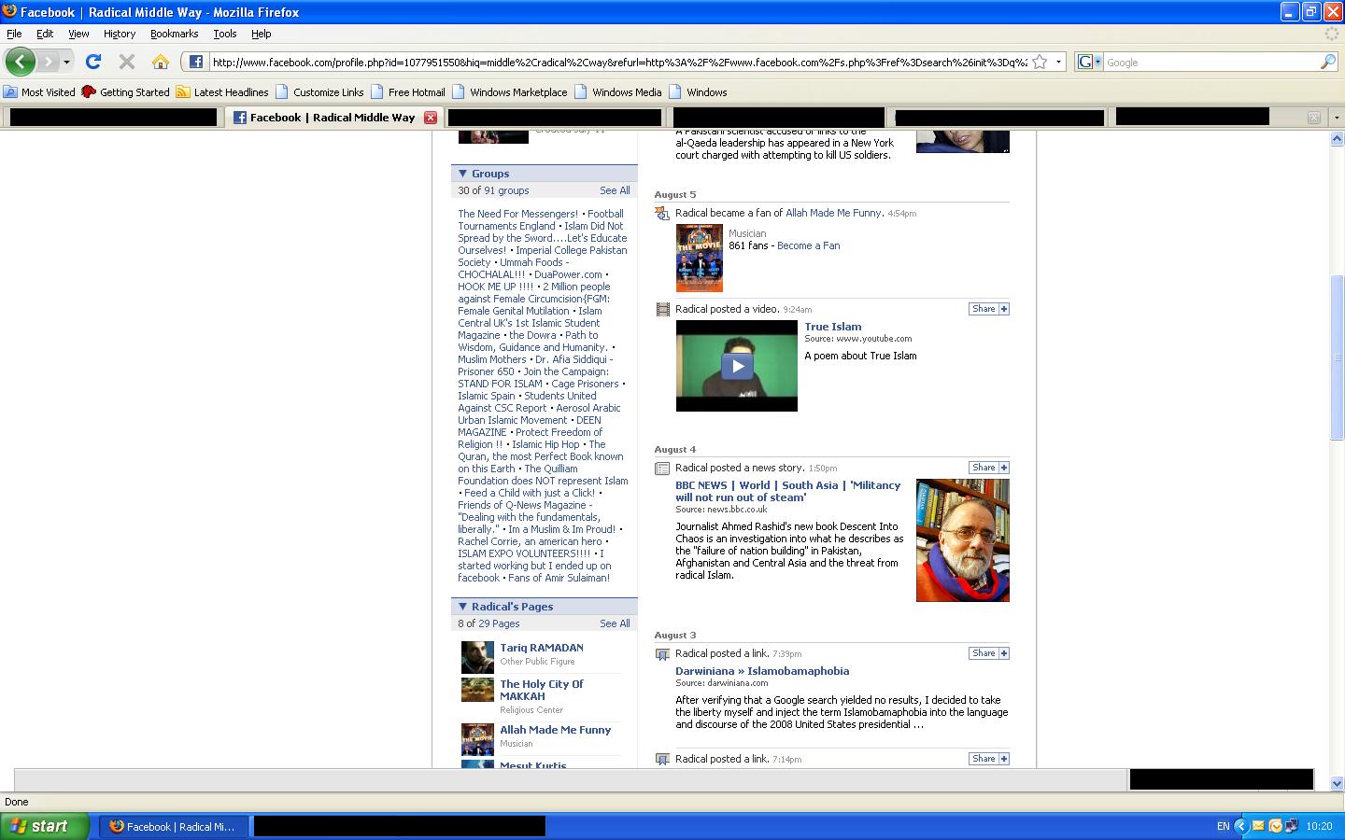Image resolution: width=1345 pixels, height=840 pixels.
Task: Open the Bookmarks menu
Action: [174, 34]
